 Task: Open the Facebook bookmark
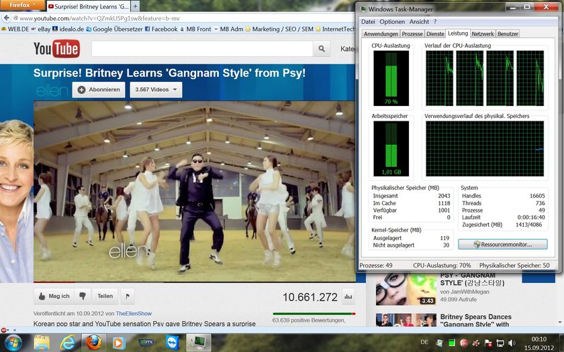(x=161, y=29)
